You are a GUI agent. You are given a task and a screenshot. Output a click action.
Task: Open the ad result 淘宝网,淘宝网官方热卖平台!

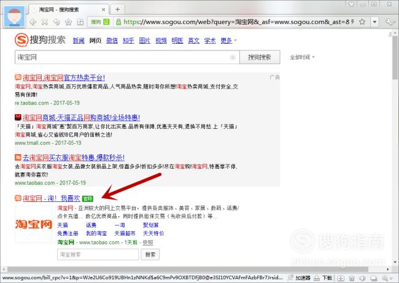tap(64, 77)
